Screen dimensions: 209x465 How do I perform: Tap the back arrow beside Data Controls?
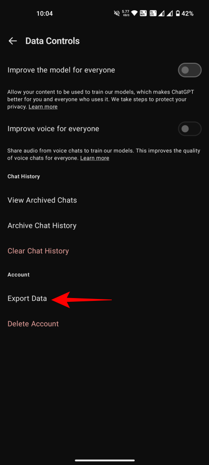click(x=13, y=41)
